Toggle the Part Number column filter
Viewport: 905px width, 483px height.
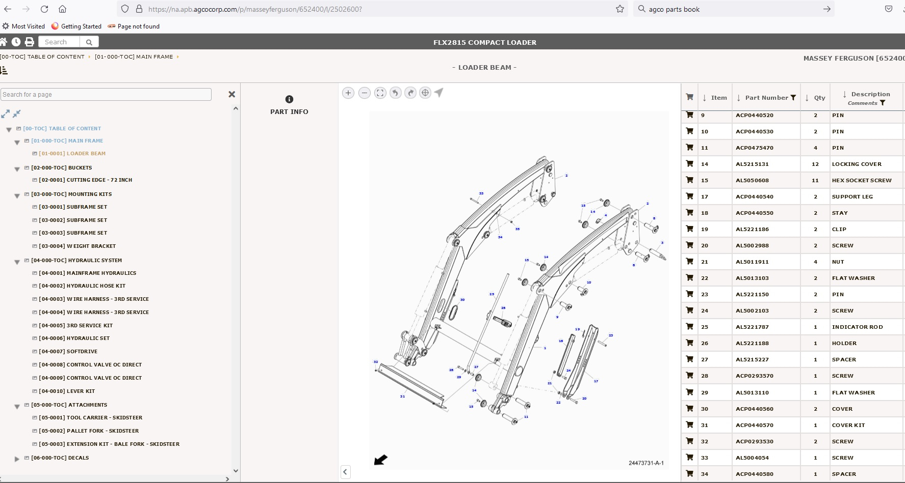[793, 98]
